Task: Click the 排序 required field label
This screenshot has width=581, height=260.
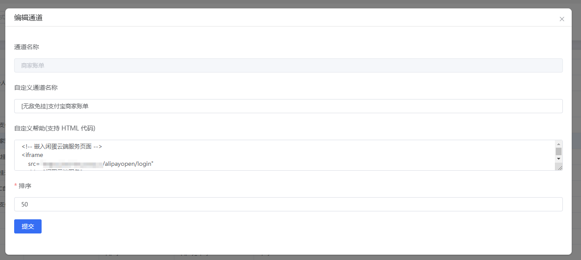Action: click(25, 186)
